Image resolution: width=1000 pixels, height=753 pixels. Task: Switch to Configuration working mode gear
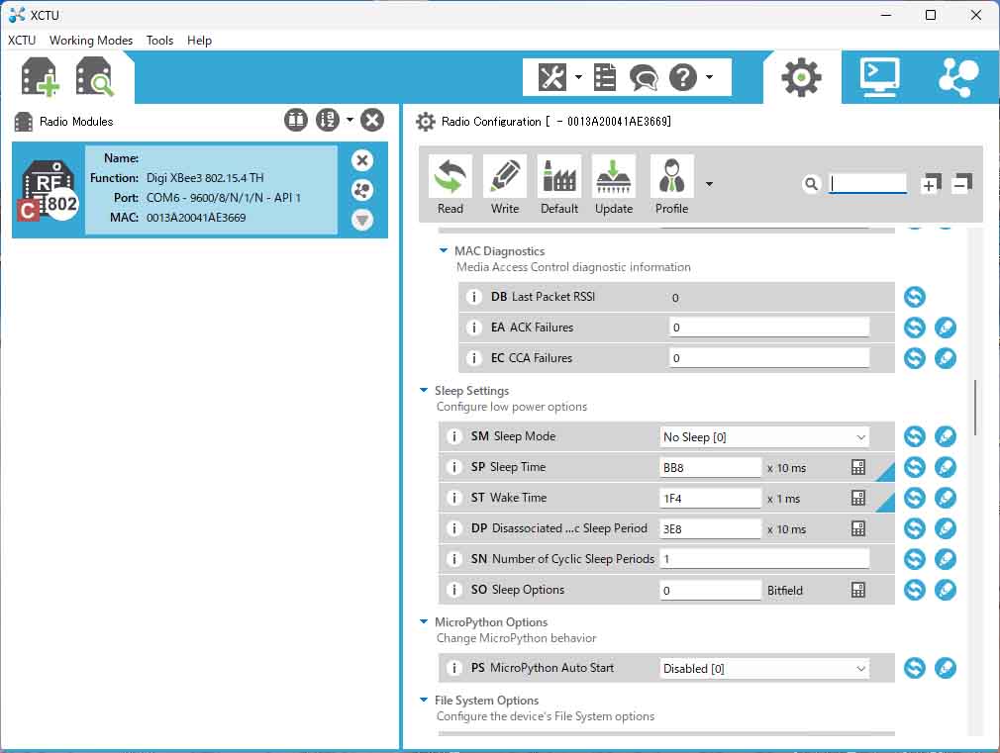[801, 77]
